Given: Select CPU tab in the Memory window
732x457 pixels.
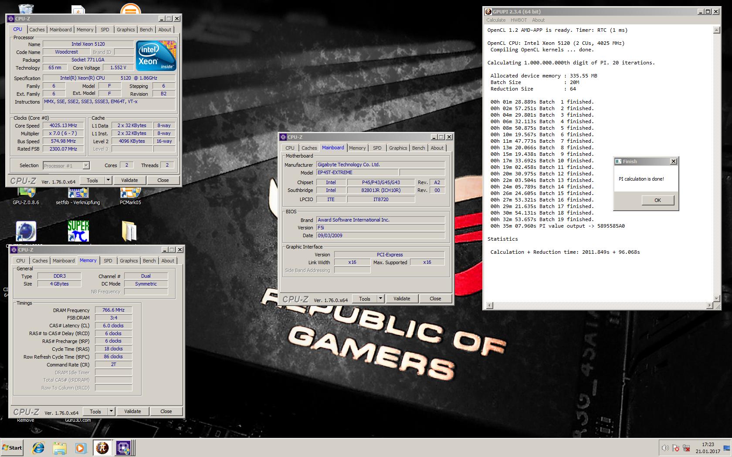Looking at the screenshot, I should (x=20, y=261).
